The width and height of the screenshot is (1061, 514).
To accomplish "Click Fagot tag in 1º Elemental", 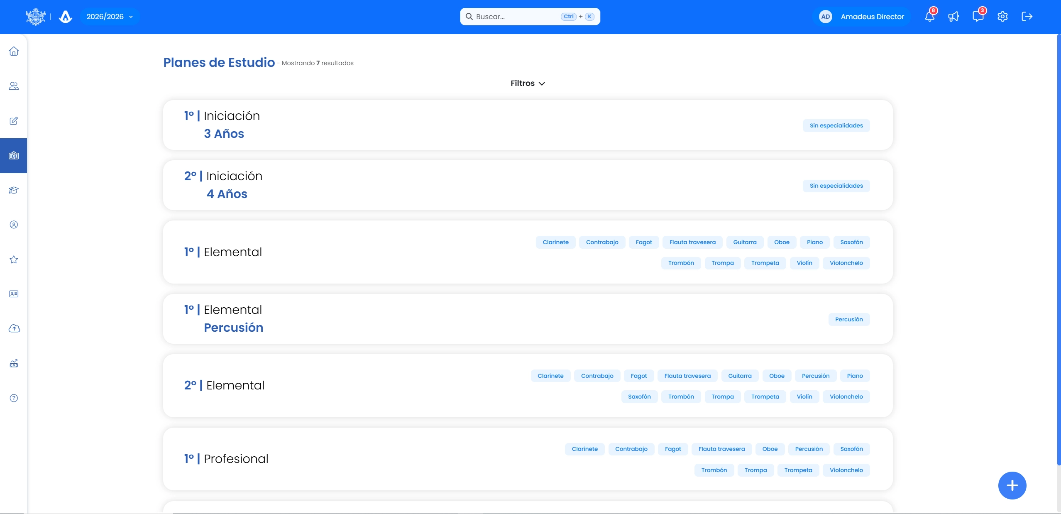I will pos(644,242).
